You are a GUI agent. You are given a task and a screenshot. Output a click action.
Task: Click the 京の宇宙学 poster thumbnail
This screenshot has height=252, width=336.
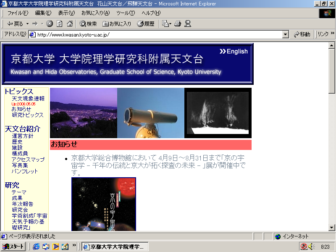point(104,204)
